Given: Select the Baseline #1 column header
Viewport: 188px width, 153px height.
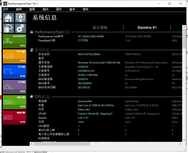Looking at the screenshot, I should click(x=147, y=28).
